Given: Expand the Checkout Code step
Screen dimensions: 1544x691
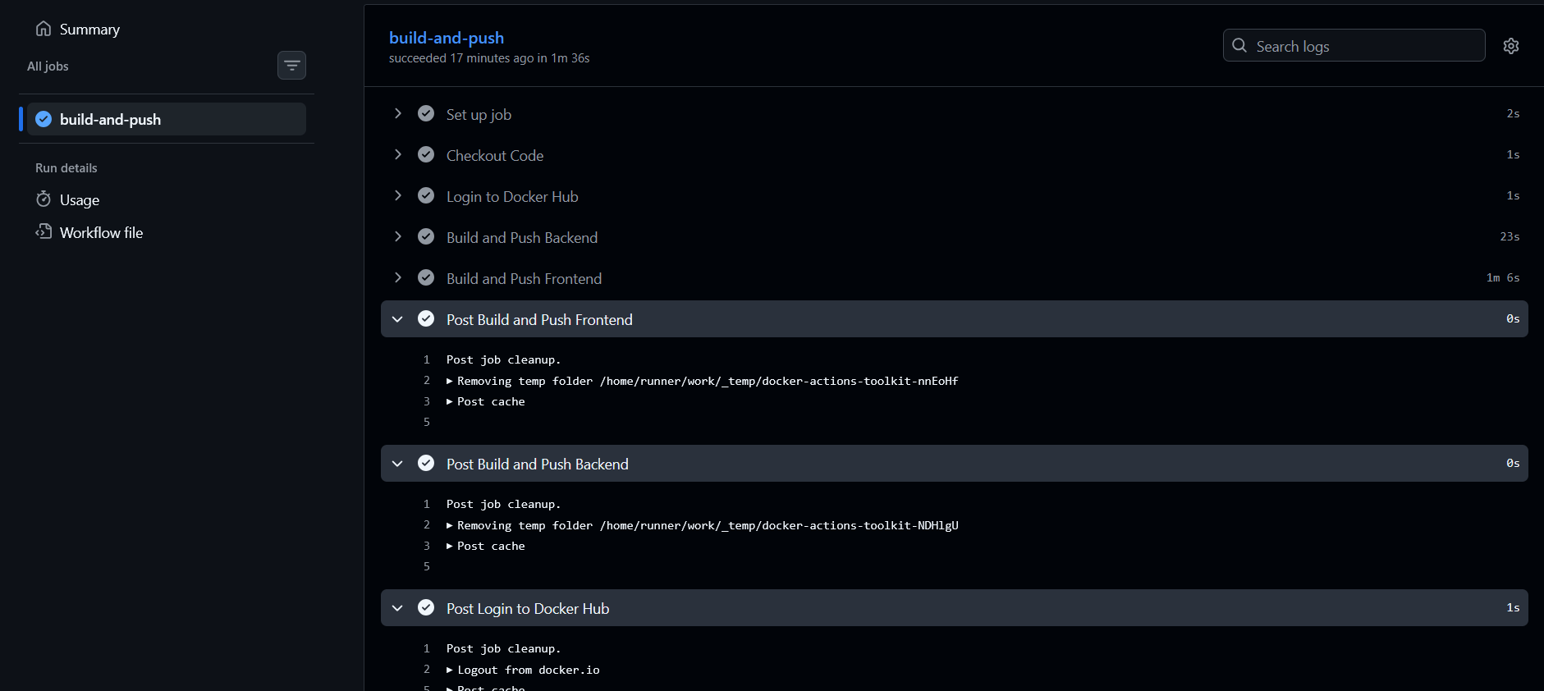Looking at the screenshot, I should (398, 154).
